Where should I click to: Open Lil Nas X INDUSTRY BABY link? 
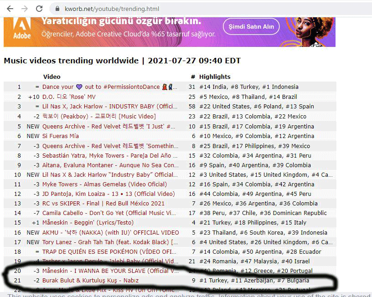(109, 107)
